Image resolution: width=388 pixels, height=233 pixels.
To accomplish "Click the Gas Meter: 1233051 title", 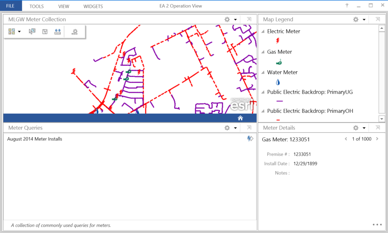I will [x=286, y=140].
